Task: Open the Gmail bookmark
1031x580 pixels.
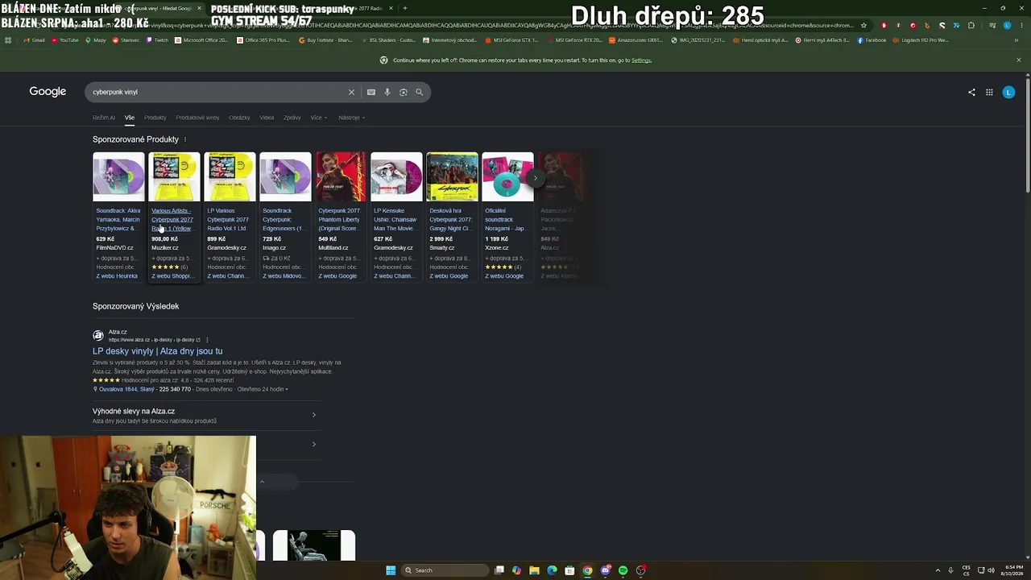Action: pos(34,40)
